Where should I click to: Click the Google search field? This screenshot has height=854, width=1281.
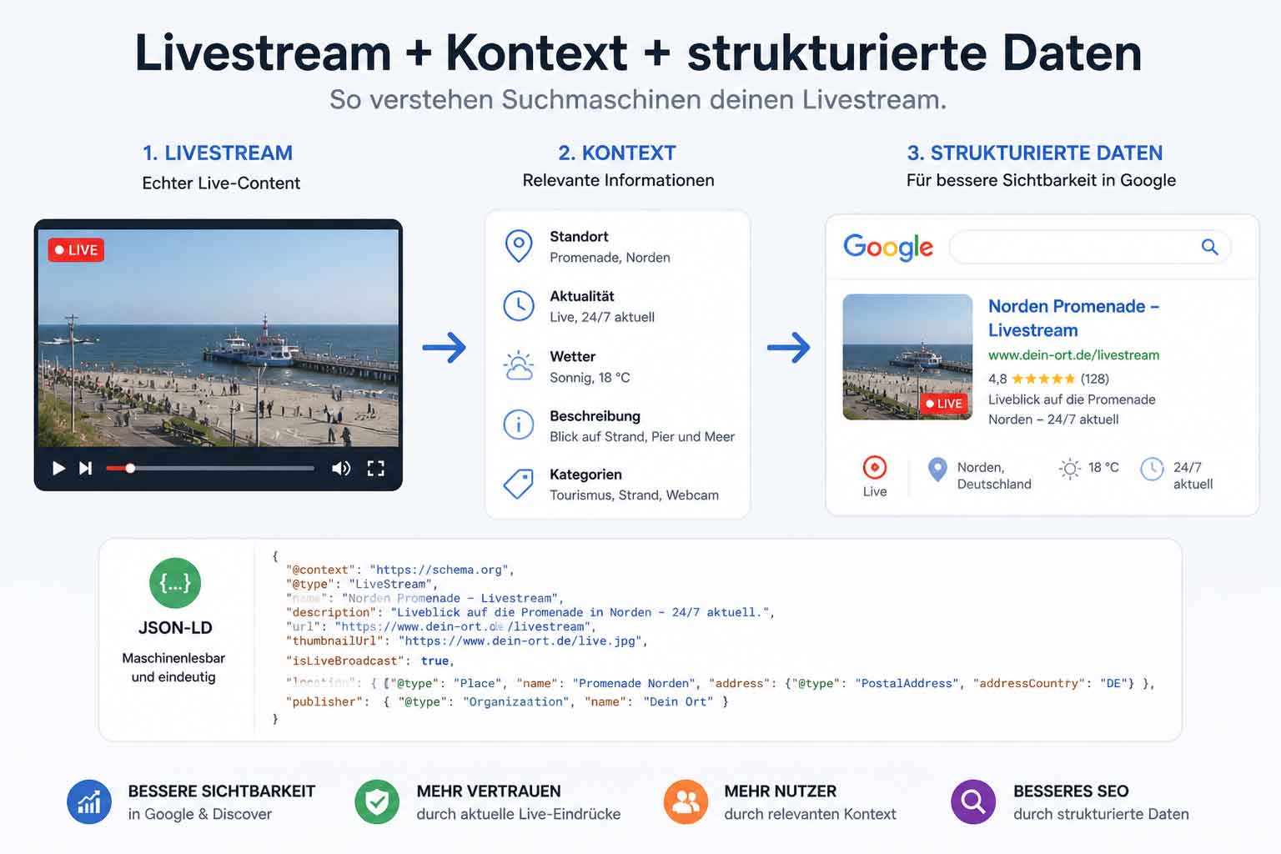1089,247
